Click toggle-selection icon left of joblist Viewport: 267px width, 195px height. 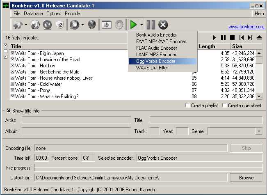(x=5, y=57)
